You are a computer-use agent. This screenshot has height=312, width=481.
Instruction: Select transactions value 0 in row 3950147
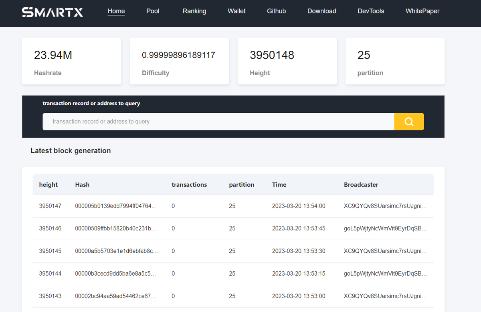tap(173, 206)
